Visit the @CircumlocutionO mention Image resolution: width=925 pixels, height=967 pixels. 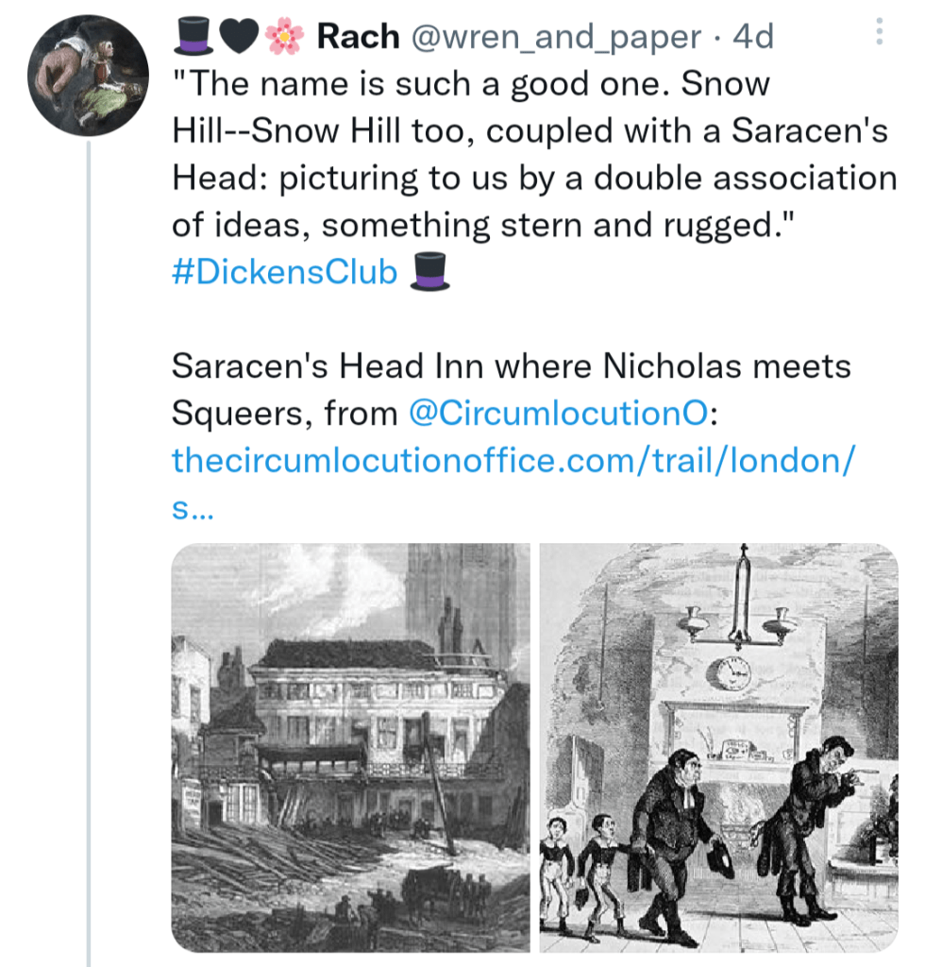point(559,412)
